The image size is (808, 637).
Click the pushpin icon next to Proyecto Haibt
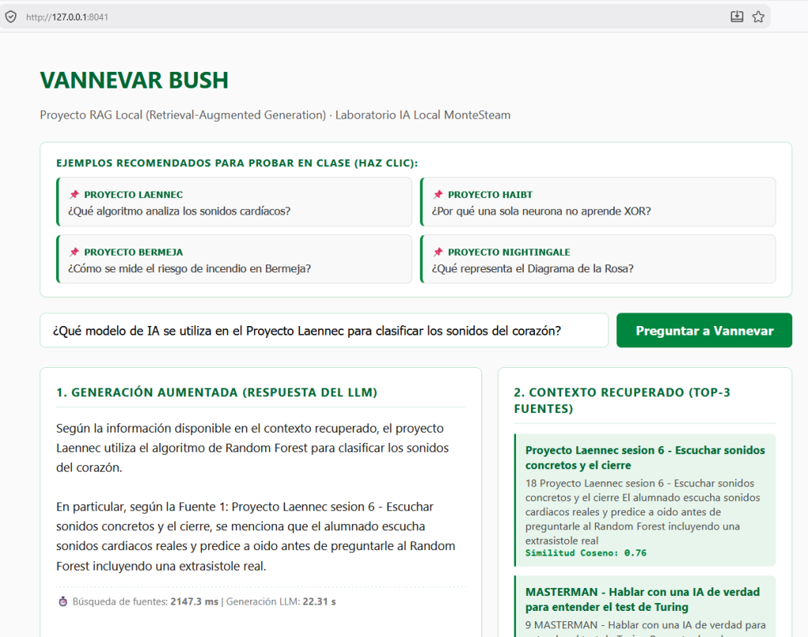tap(438, 194)
